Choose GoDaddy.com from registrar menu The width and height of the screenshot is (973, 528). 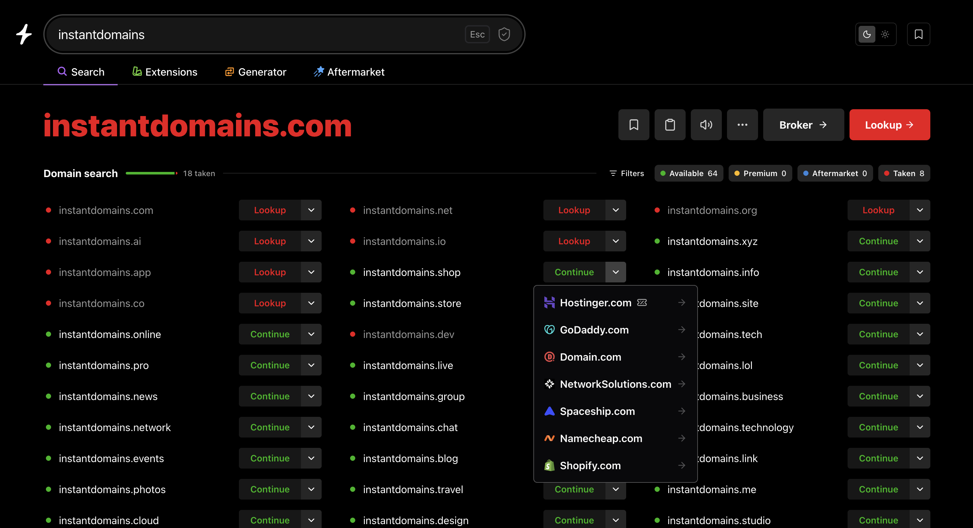615,330
